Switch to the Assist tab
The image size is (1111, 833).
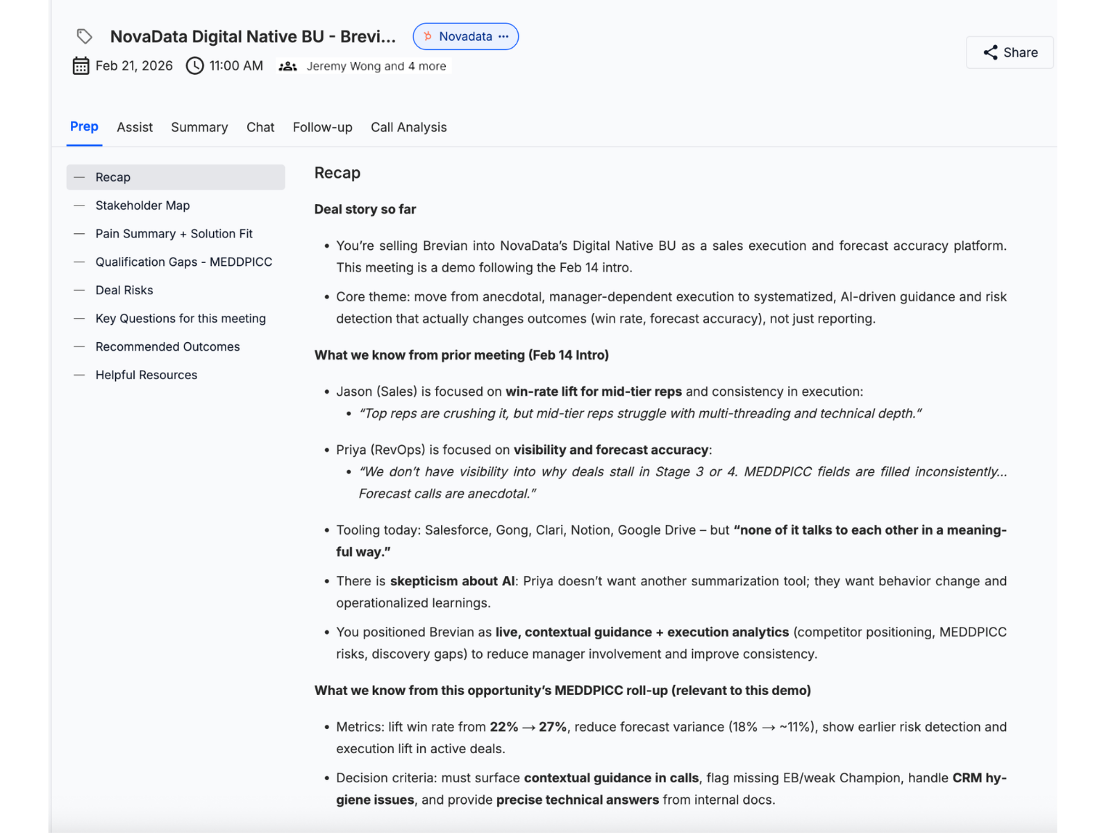[x=135, y=127]
